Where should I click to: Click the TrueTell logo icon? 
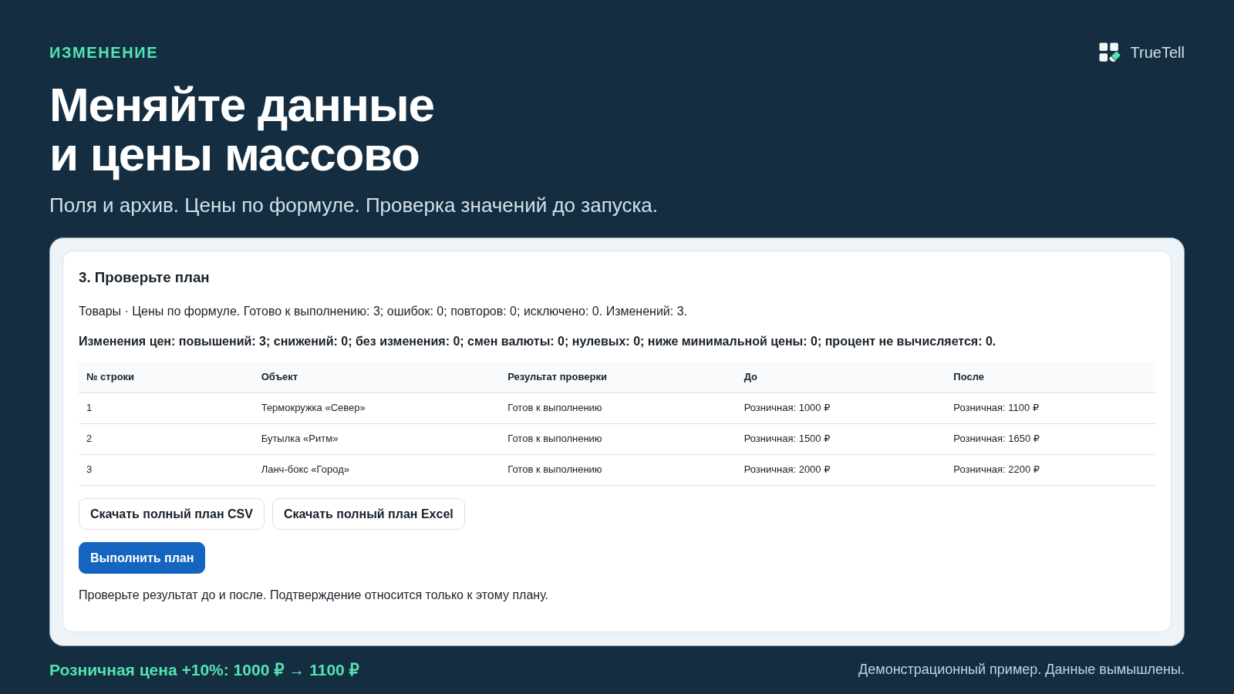click(1109, 52)
